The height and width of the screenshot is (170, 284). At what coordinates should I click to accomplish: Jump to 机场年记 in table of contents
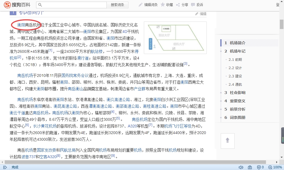coord(237,51)
